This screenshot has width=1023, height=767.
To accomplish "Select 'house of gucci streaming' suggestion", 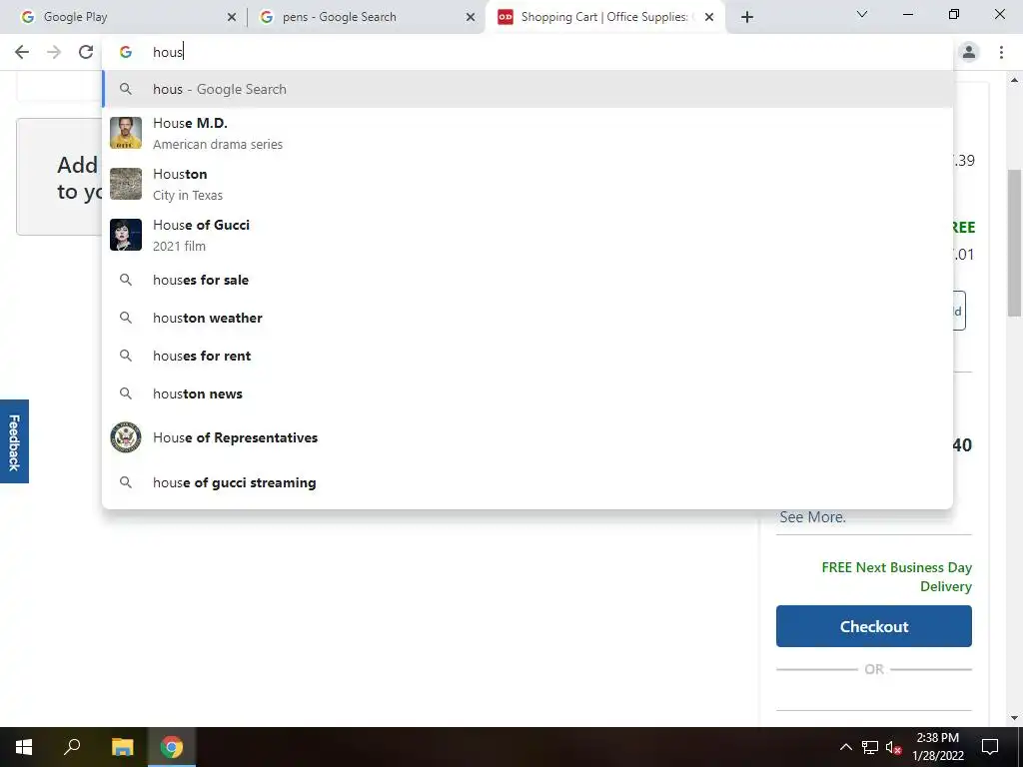I will coord(527,482).
